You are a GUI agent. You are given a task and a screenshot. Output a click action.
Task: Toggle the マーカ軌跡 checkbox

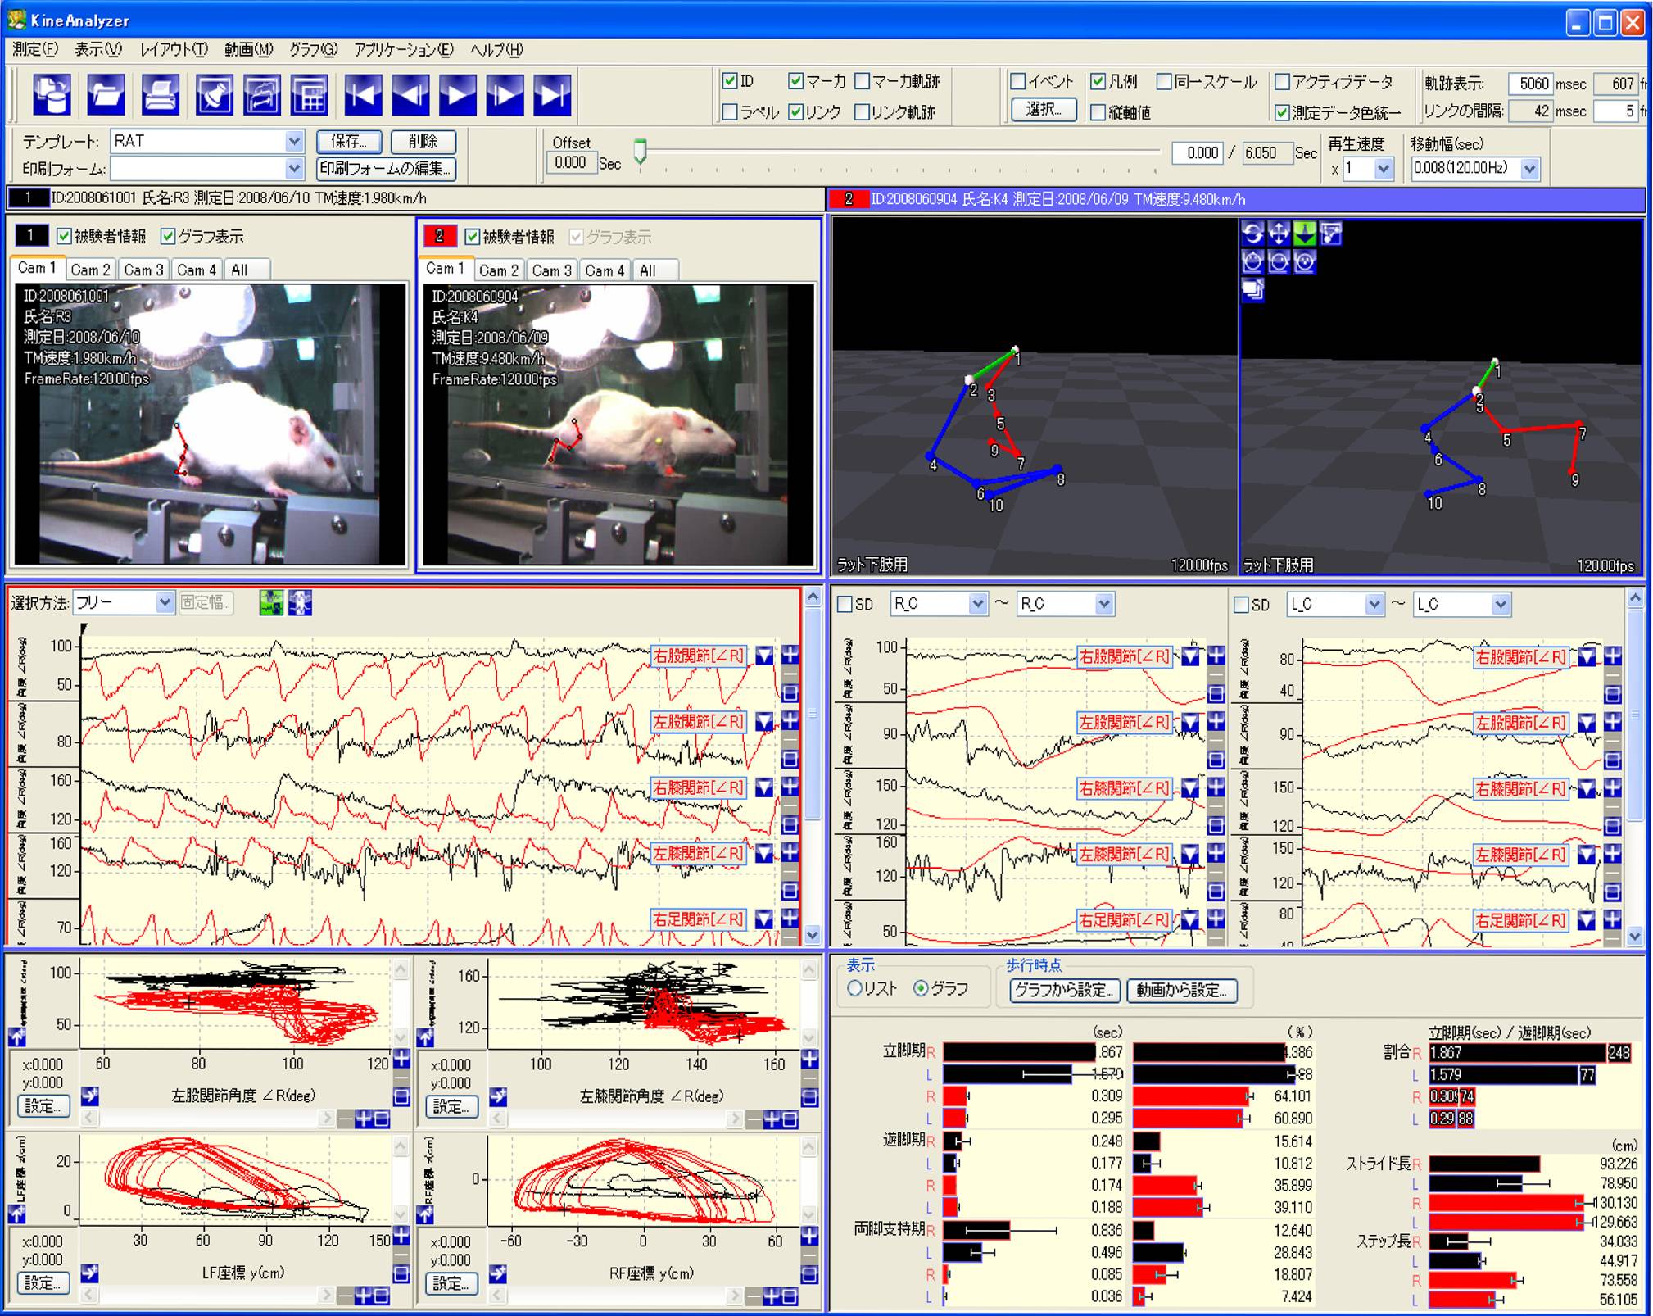(863, 81)
